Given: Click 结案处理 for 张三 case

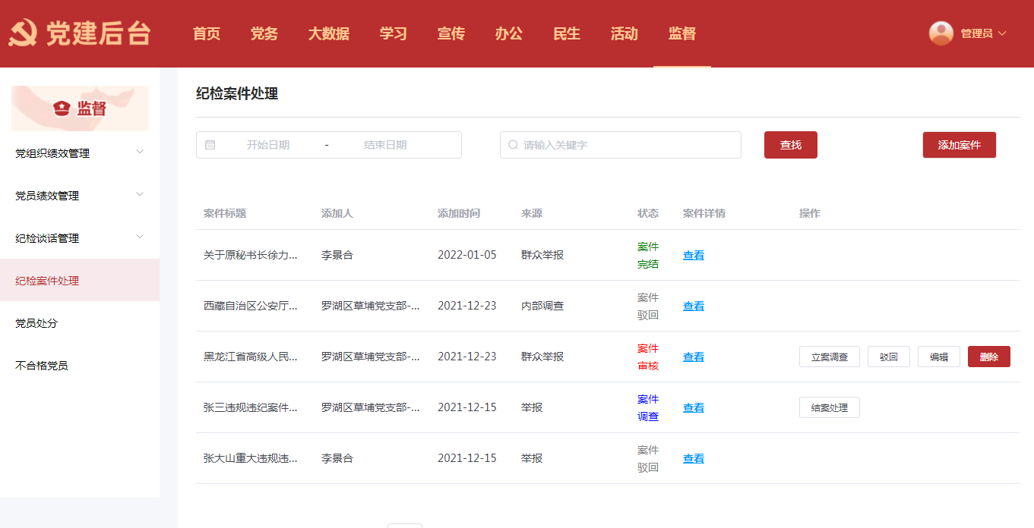Looking at the screenshot, I should tap(829, 407).
